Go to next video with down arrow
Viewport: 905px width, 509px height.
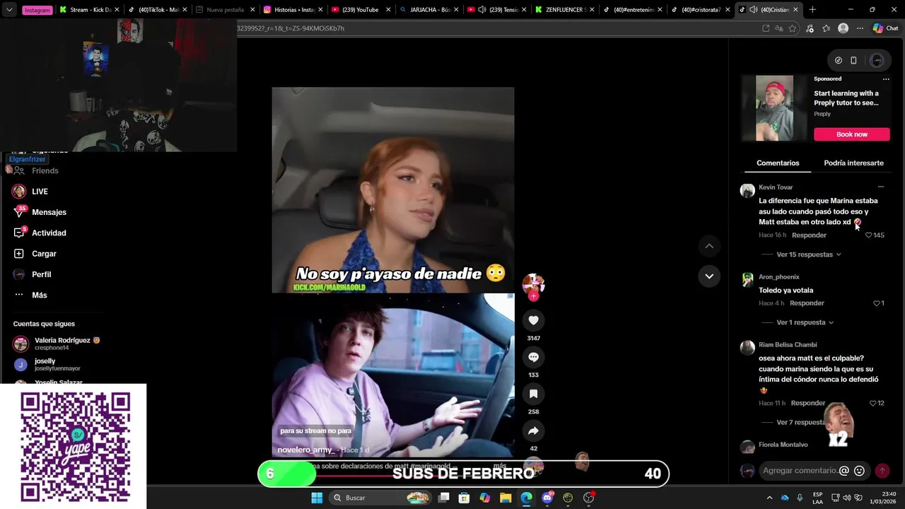pyautogui.click(x=709, y=276)
